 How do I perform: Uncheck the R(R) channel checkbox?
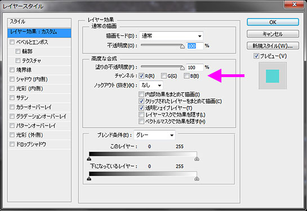(141, 75)
